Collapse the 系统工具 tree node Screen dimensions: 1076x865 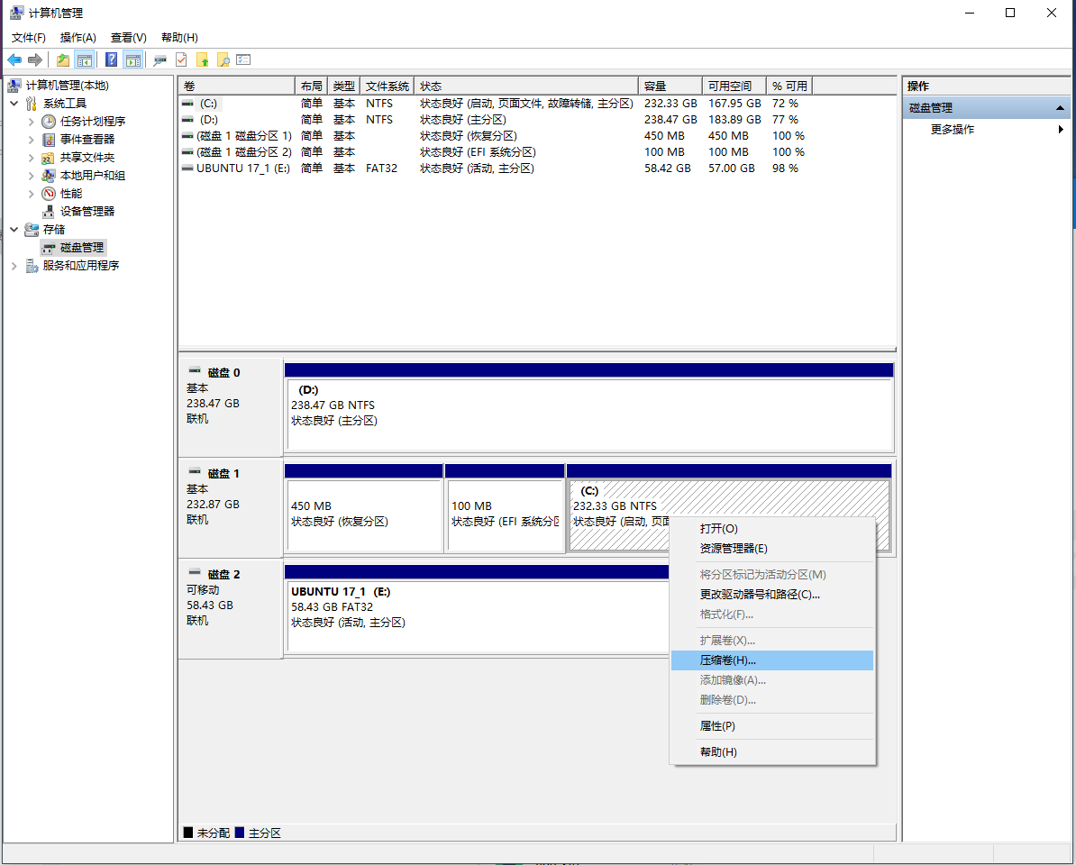14,103
